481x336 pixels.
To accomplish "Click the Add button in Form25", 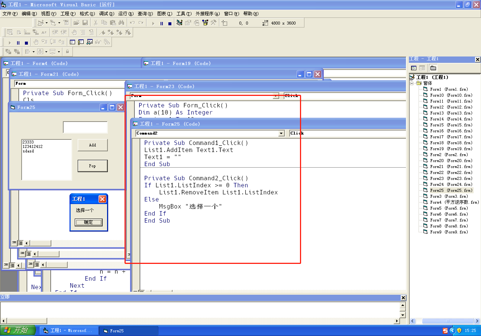I will point(93,145).
